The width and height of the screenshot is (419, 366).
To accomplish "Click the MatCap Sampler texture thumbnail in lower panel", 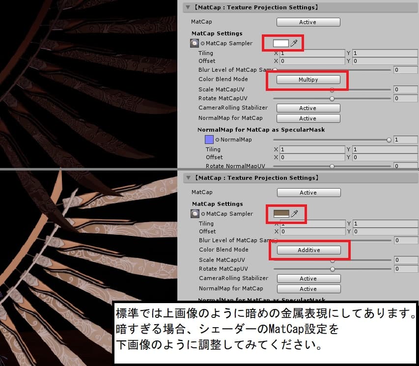I will [x=195, y=214].
